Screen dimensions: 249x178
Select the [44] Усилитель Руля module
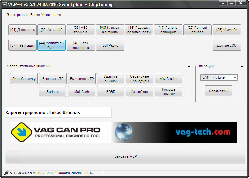click(x=51, y=45)
